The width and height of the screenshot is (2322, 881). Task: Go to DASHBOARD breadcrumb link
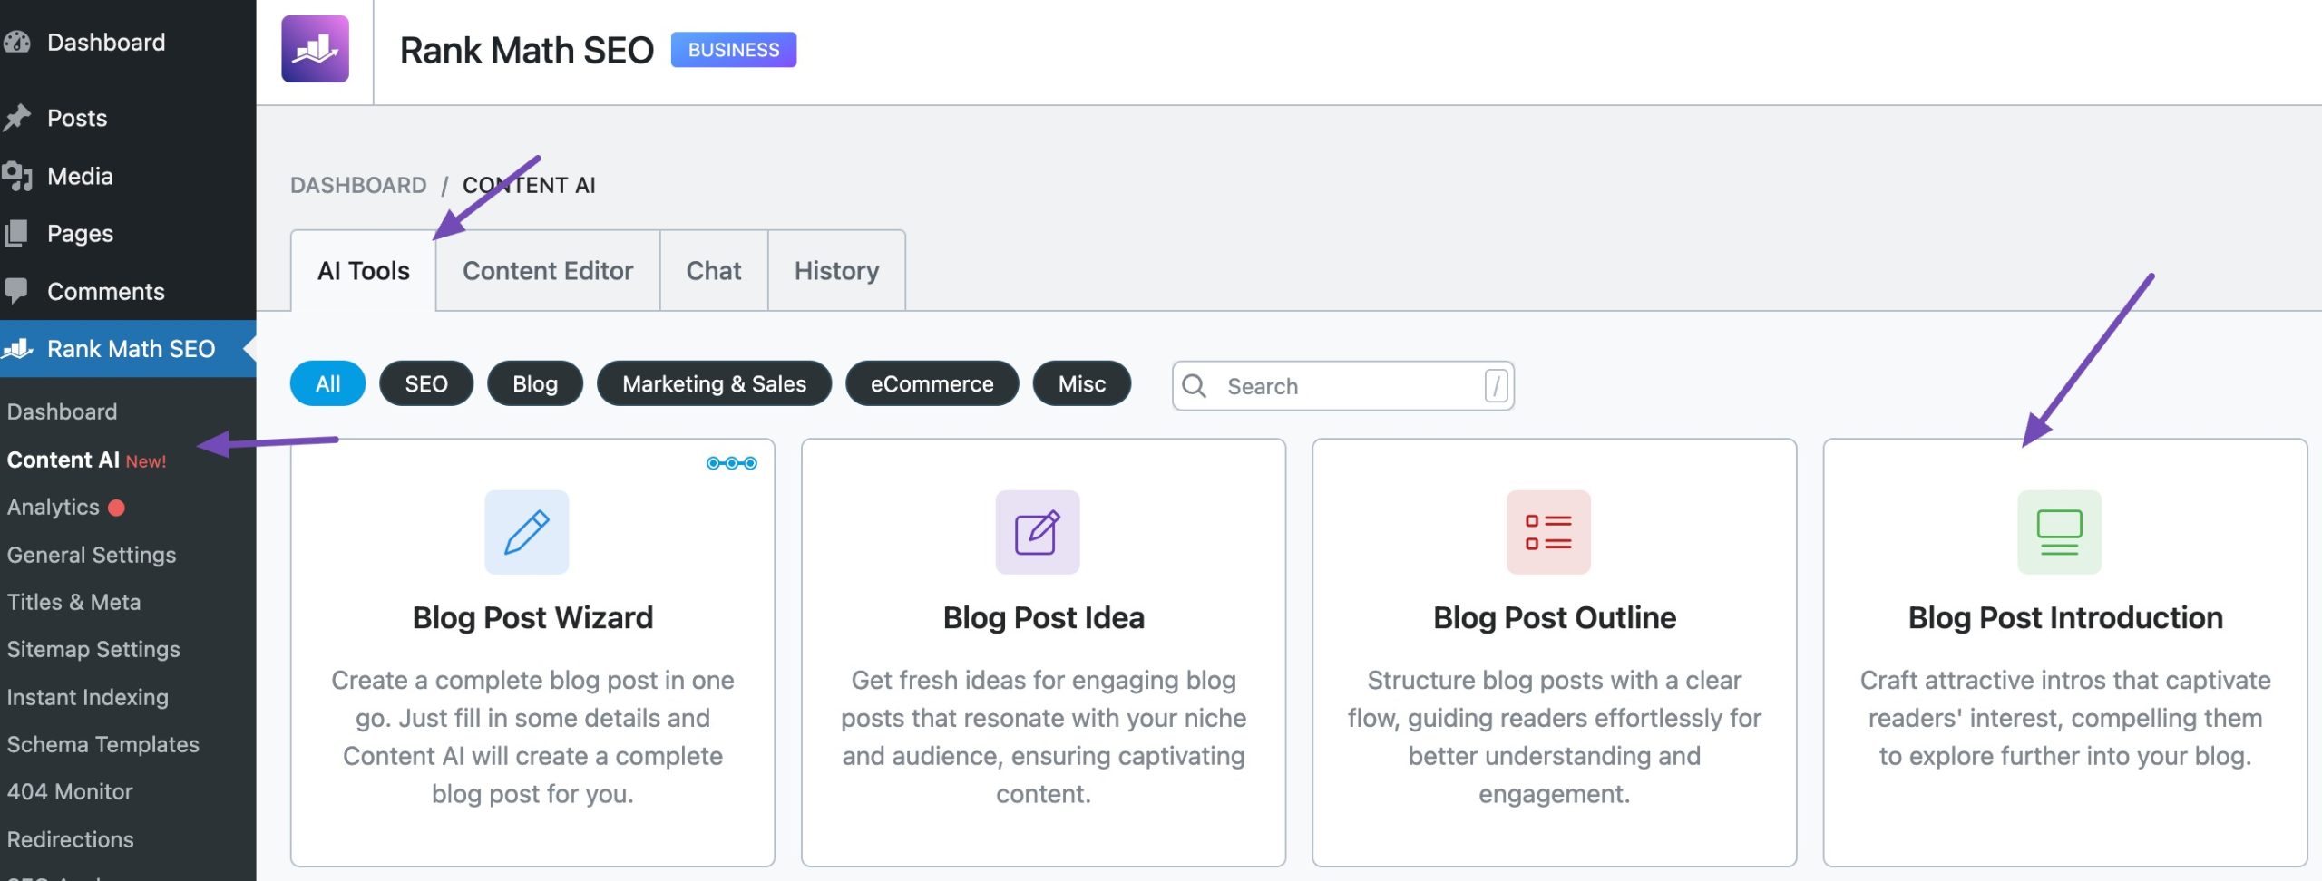358,185
